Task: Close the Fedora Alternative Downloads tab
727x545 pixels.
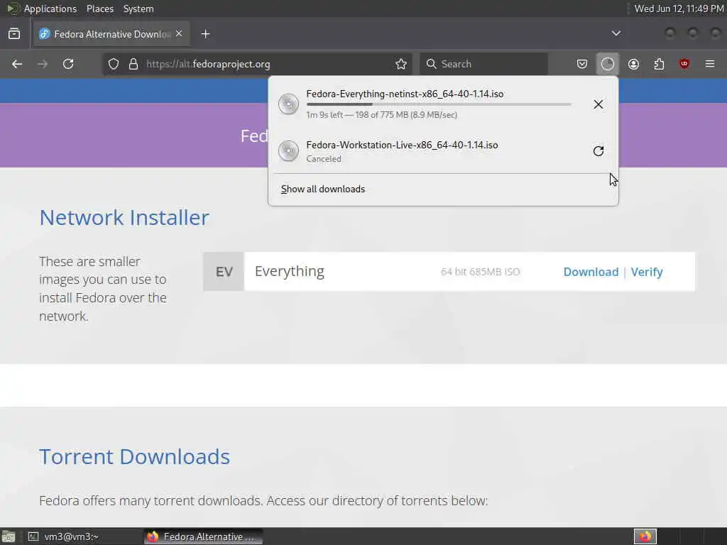Action: tap(179, 34)
